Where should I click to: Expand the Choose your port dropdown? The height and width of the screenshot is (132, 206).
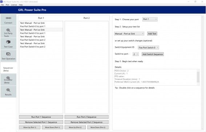[150, 19]
